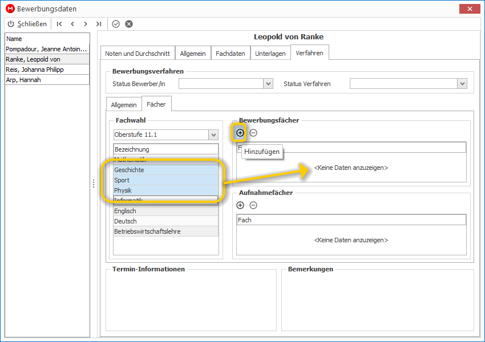Expand the Oberstufe 11.1 dropdown
Viewport: 485px width, 342px height.
[213, 135]
